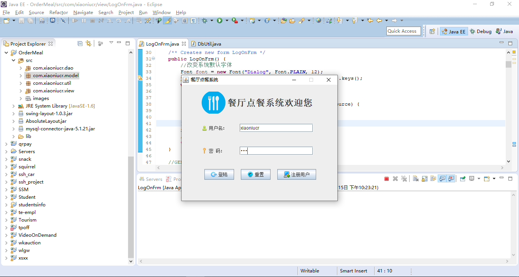Click the Resume debug toolbar icon

pos(75,21)
